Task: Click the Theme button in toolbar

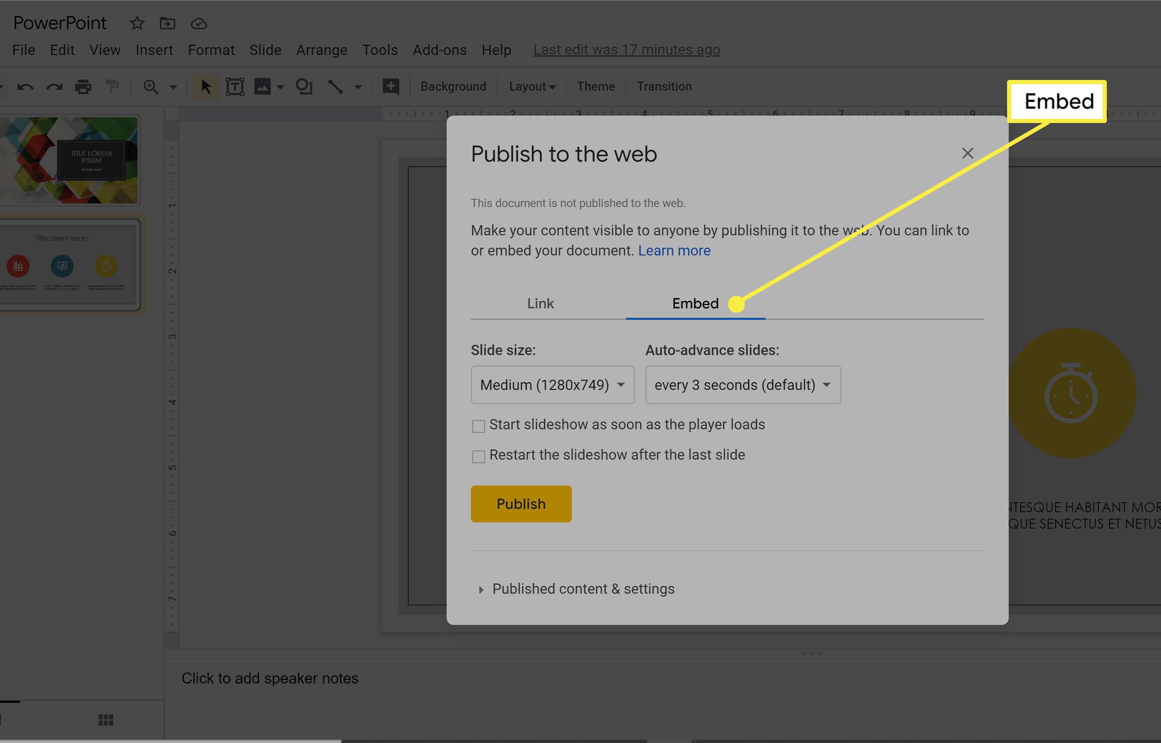Action: (x=596, y=86)
